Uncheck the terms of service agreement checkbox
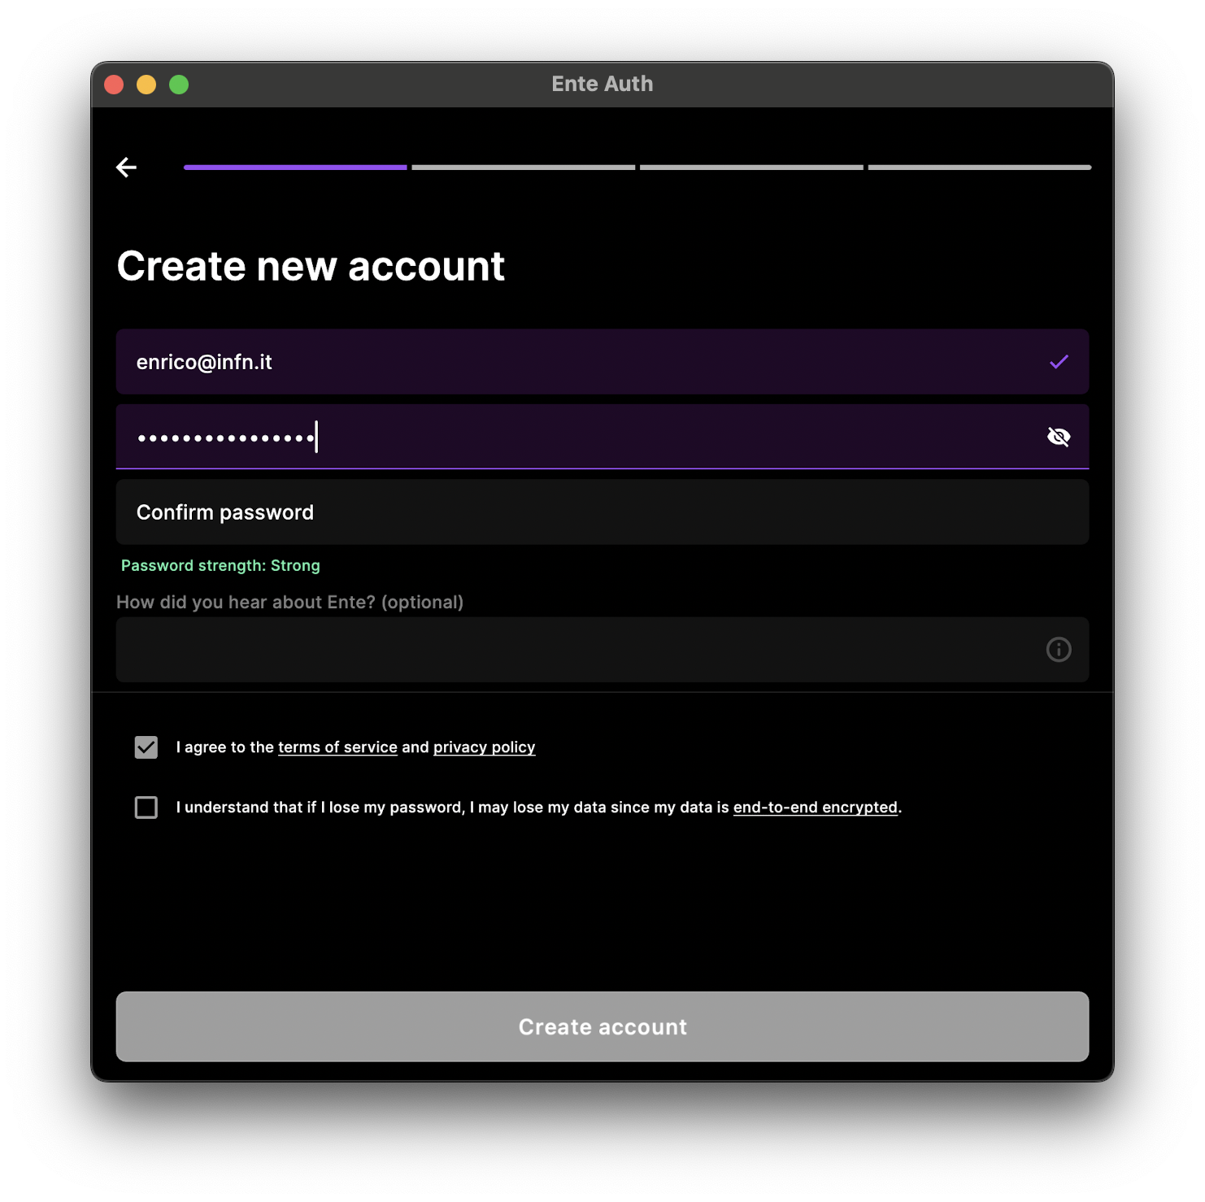This screenshot has height=1202, width=1205. click(146, 747)
